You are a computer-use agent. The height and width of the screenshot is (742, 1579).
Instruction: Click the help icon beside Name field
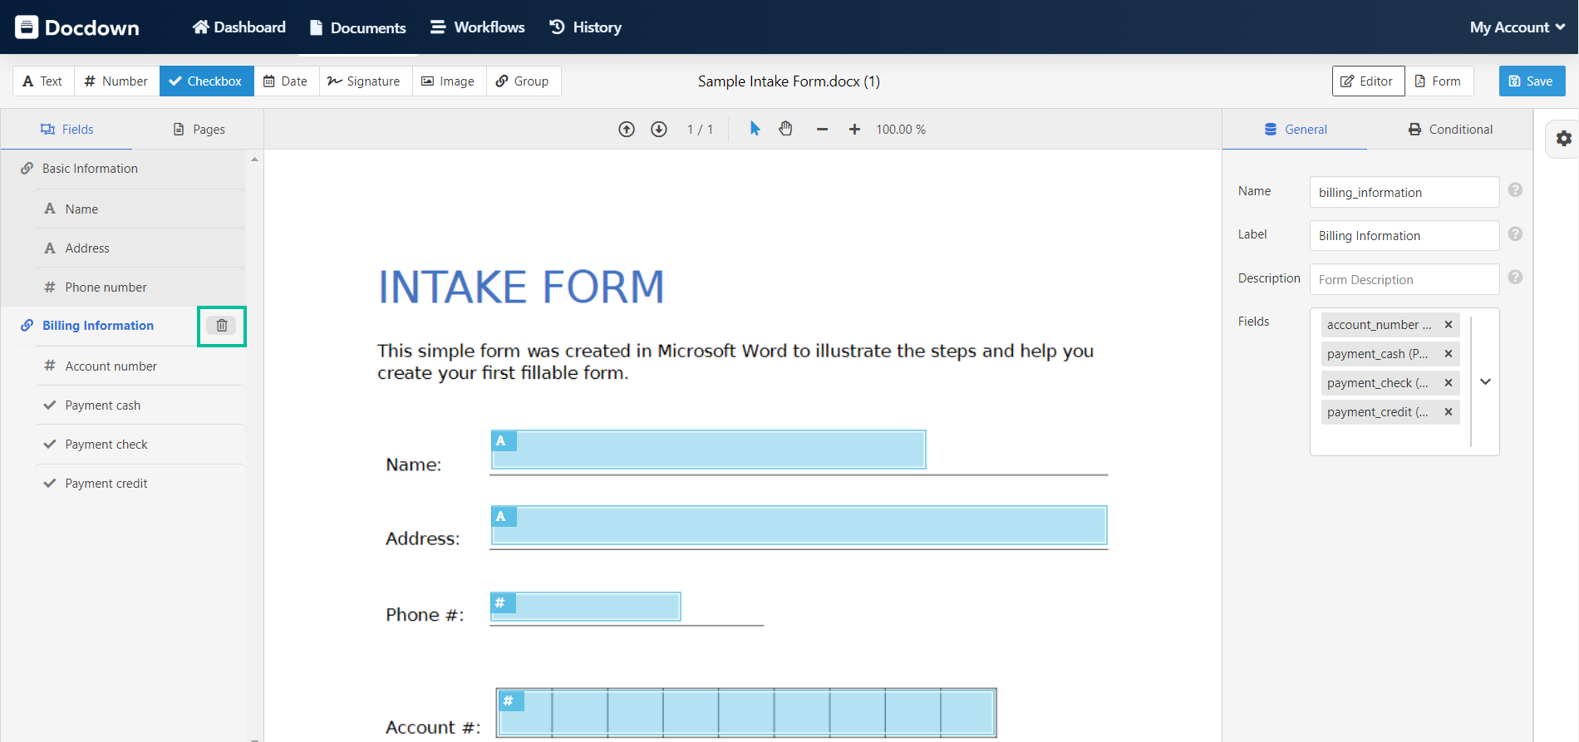coord(1515,190)
